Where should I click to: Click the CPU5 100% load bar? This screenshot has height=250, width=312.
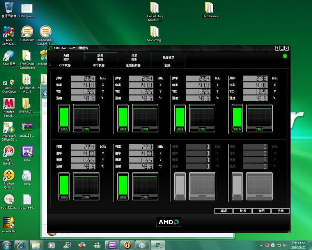pos(123,186)
